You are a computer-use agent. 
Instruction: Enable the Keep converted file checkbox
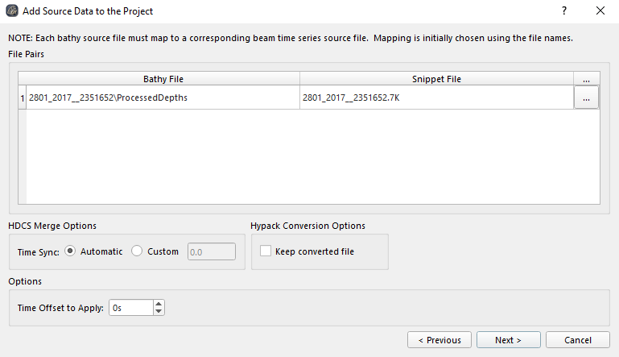point(266,251)
